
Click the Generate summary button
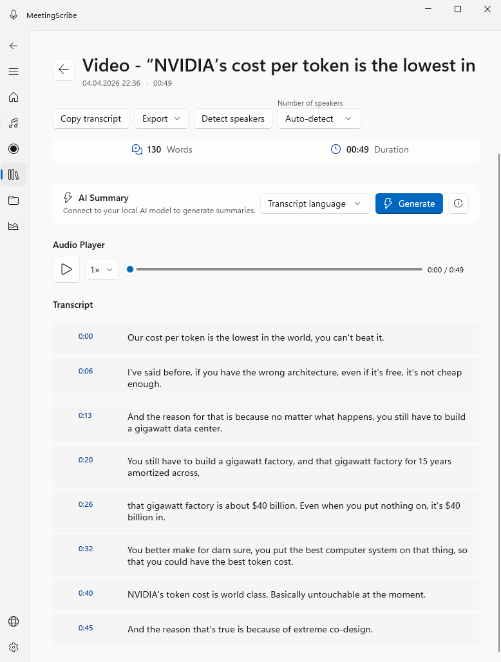[x=409, y=203]
